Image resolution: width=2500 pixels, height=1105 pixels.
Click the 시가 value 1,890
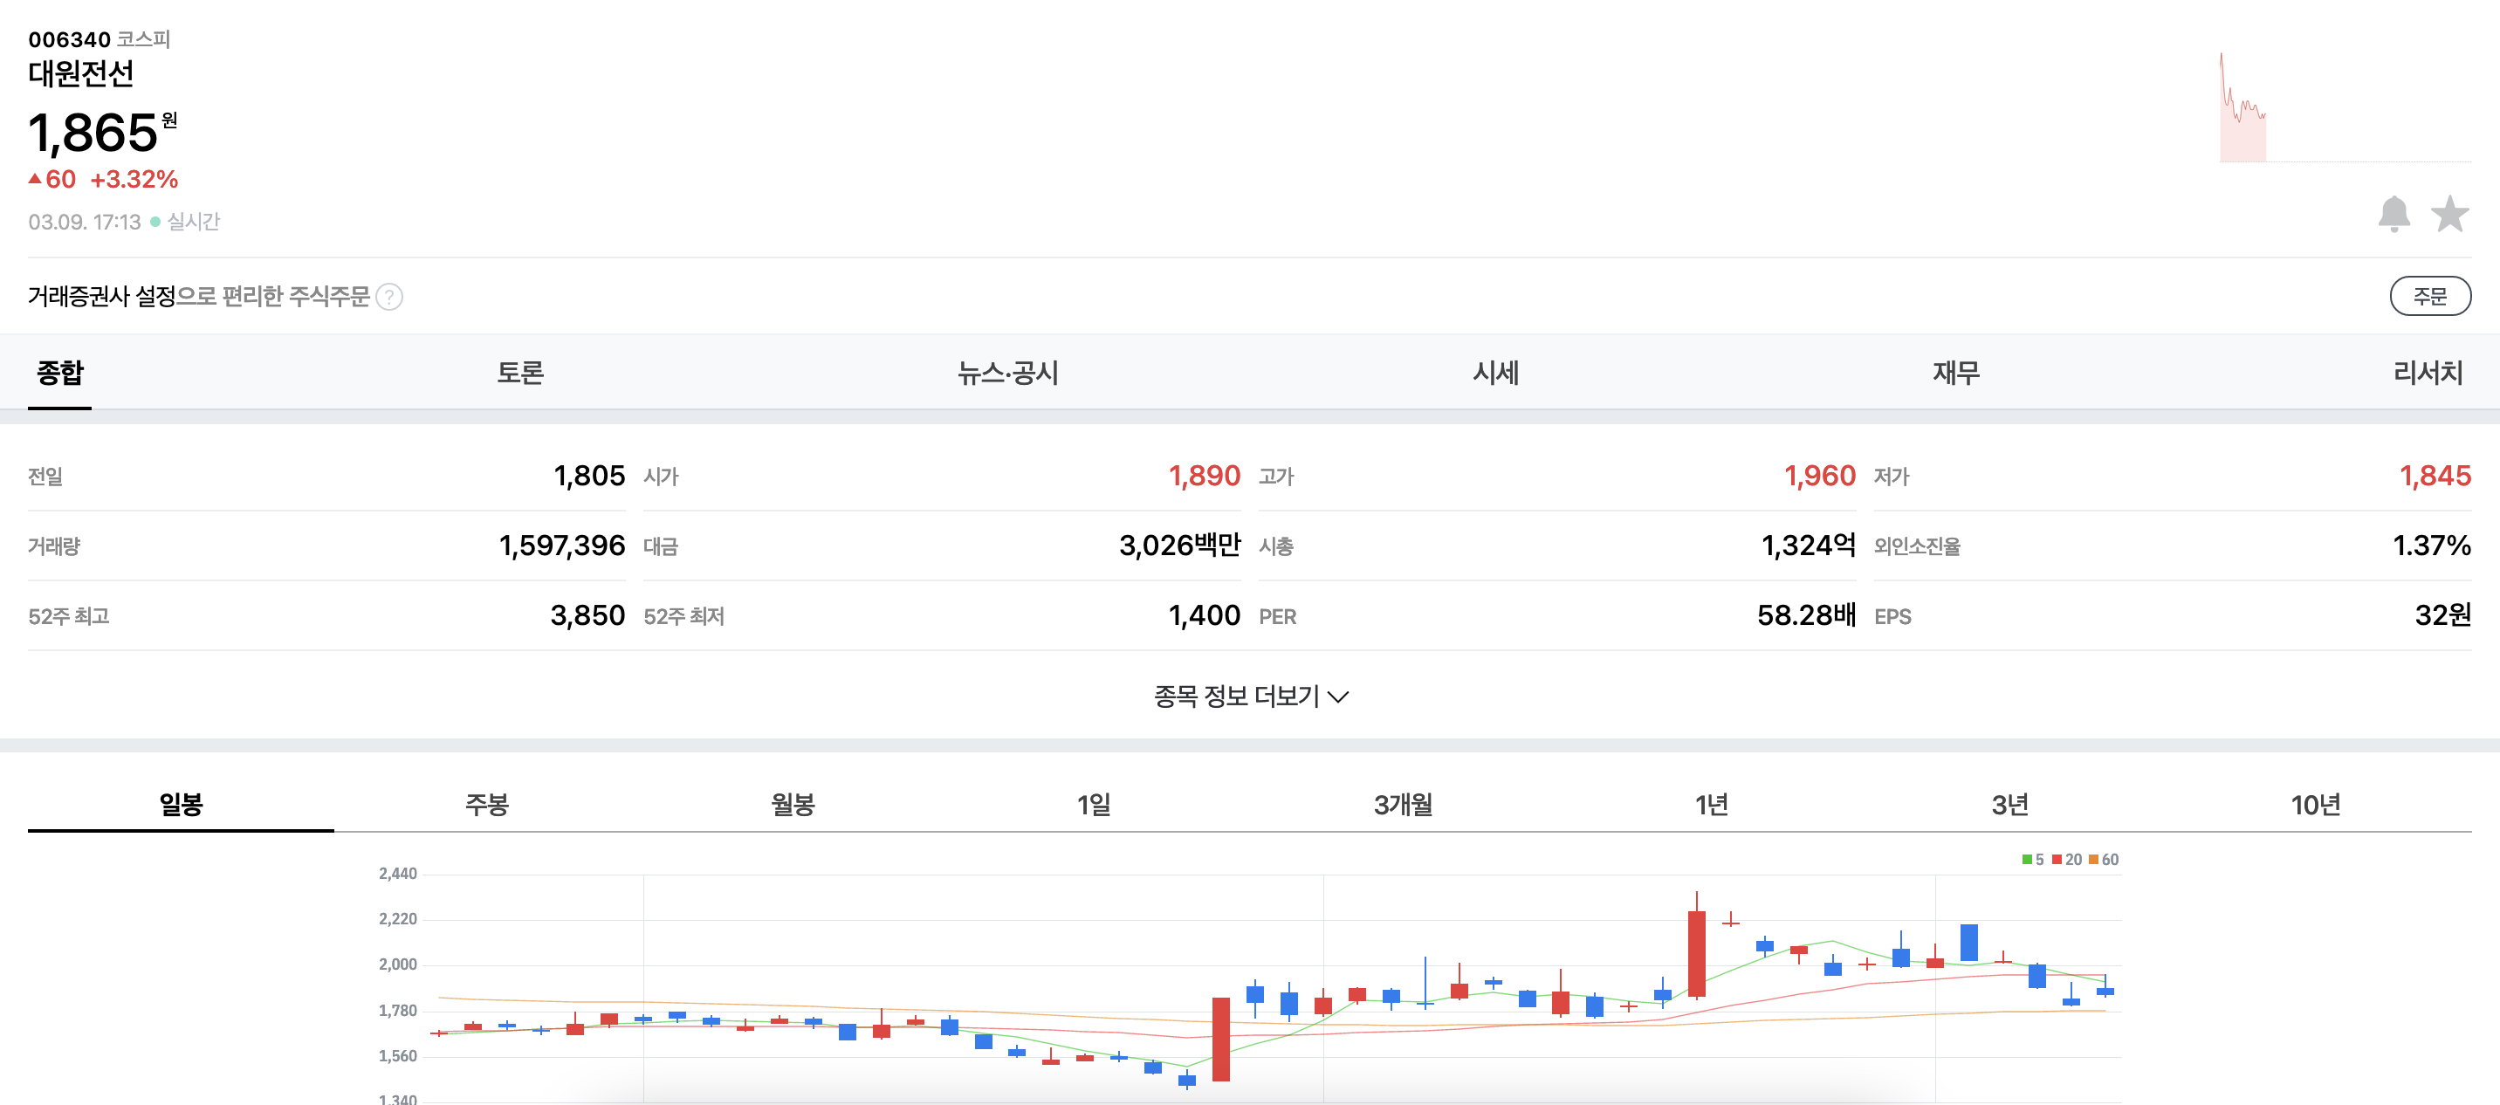[x=1205, y=477]
